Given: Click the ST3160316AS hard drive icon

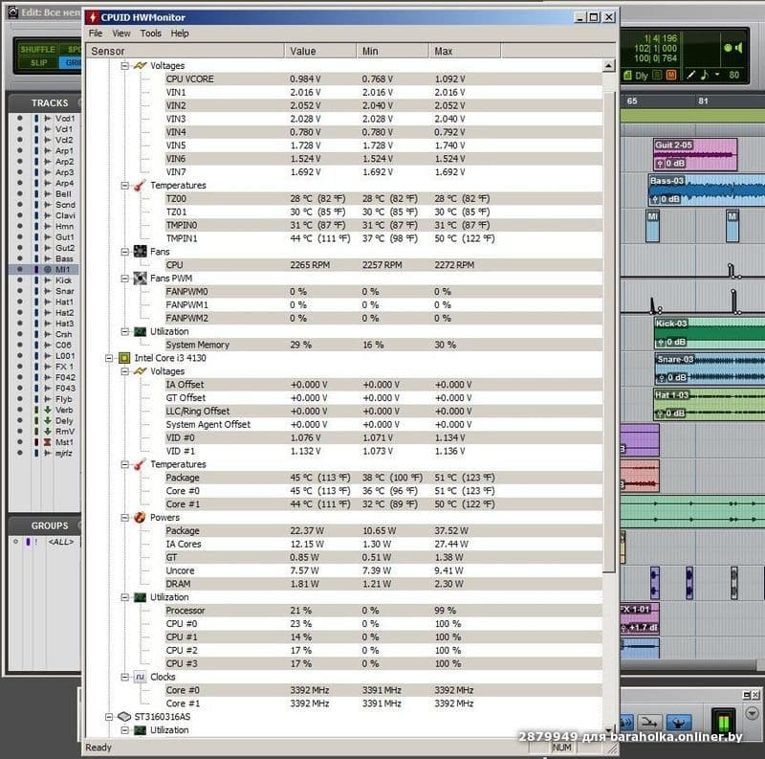Looking at the screenshot, I should click(124, 717).
